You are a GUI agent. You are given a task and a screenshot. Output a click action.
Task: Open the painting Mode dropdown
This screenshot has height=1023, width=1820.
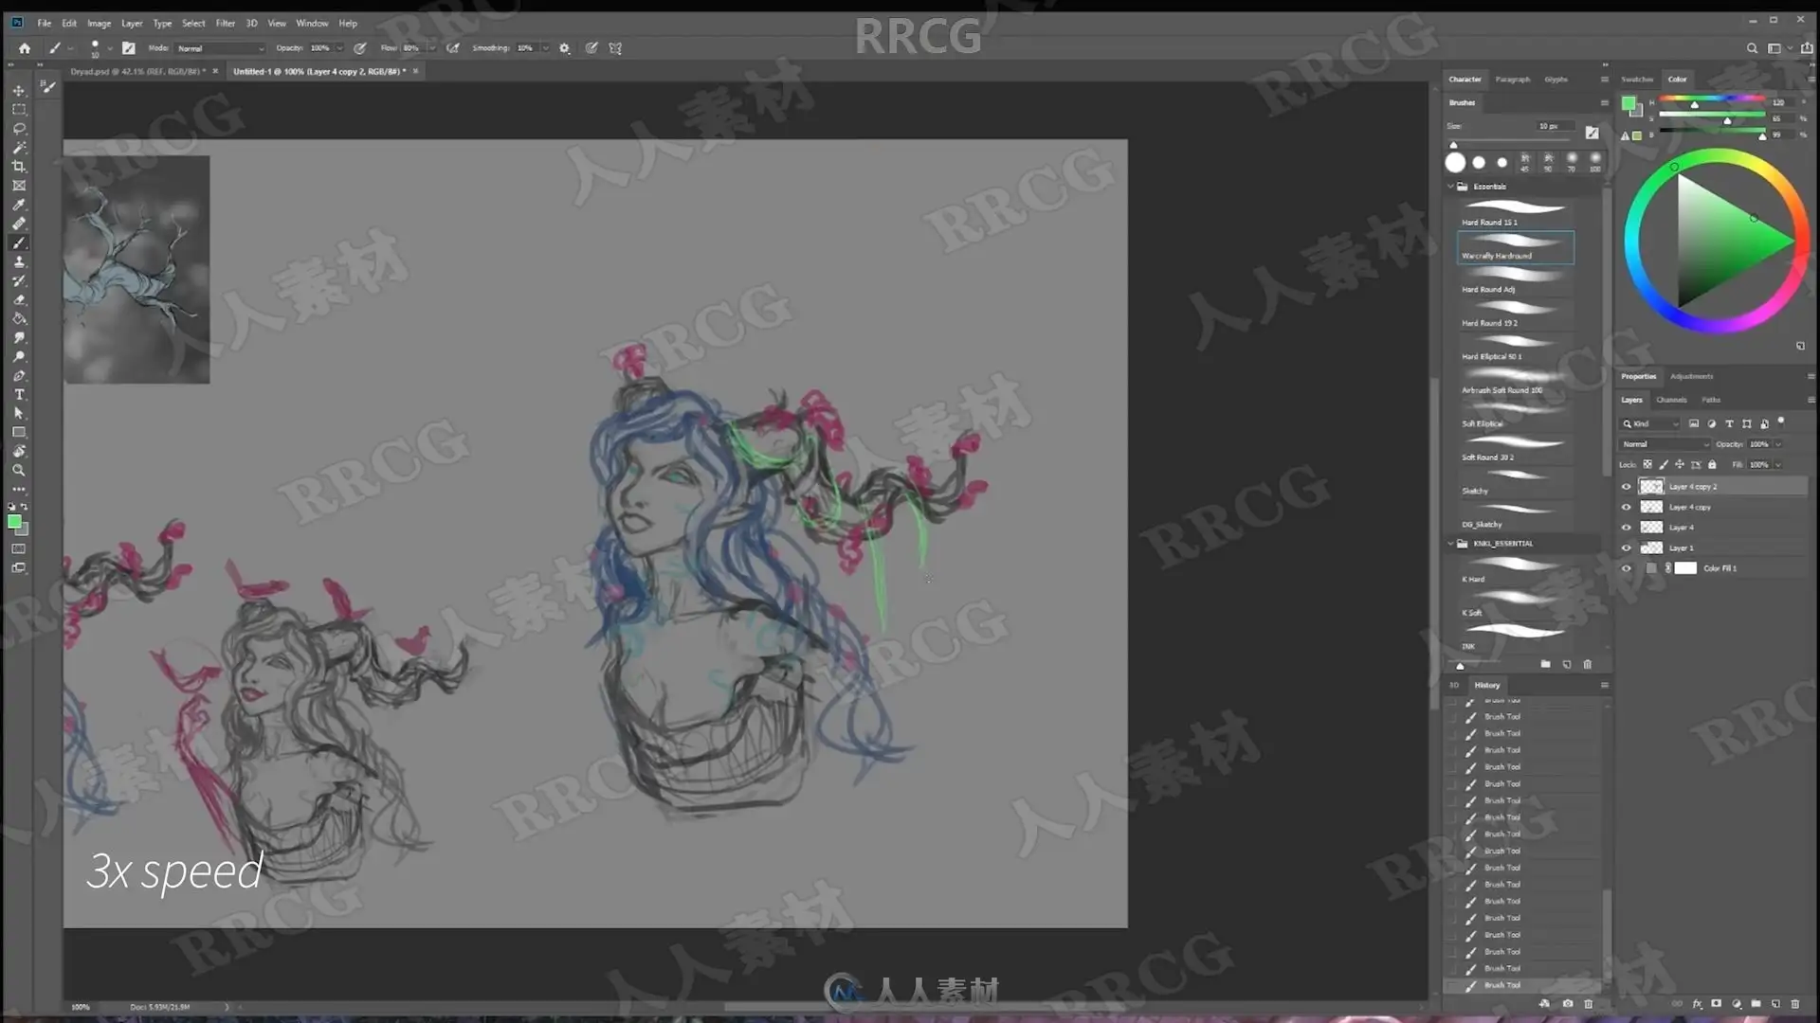click(x=220, y=48)
